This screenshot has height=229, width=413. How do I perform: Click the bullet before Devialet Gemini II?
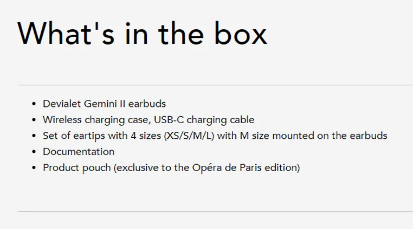pyautogui.click(x=34, y=104)
